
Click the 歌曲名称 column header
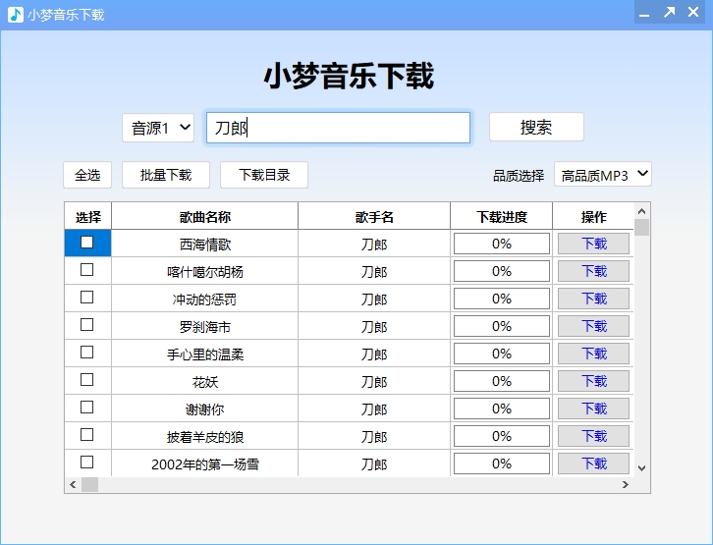204,217
